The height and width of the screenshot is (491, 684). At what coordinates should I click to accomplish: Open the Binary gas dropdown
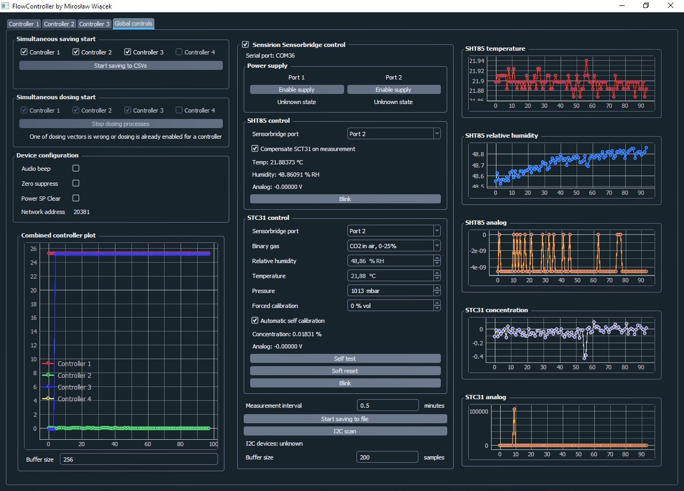pos(394,246)
